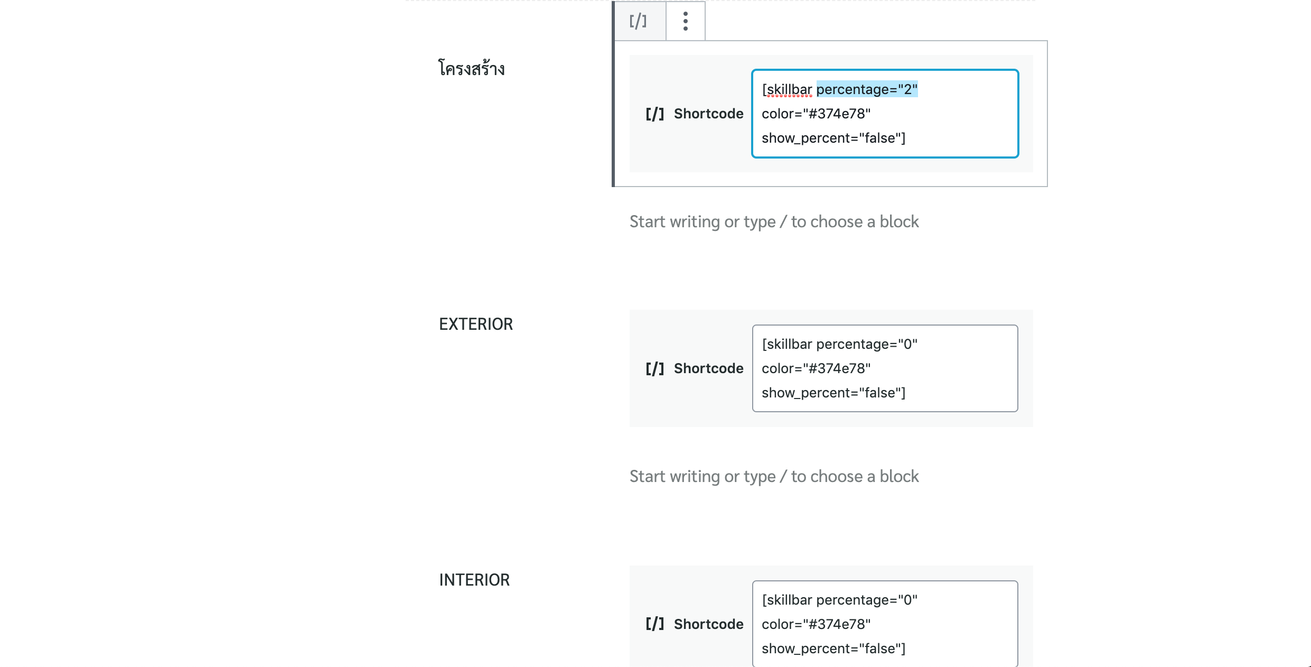Select the EXTERIOR text block

476,324
